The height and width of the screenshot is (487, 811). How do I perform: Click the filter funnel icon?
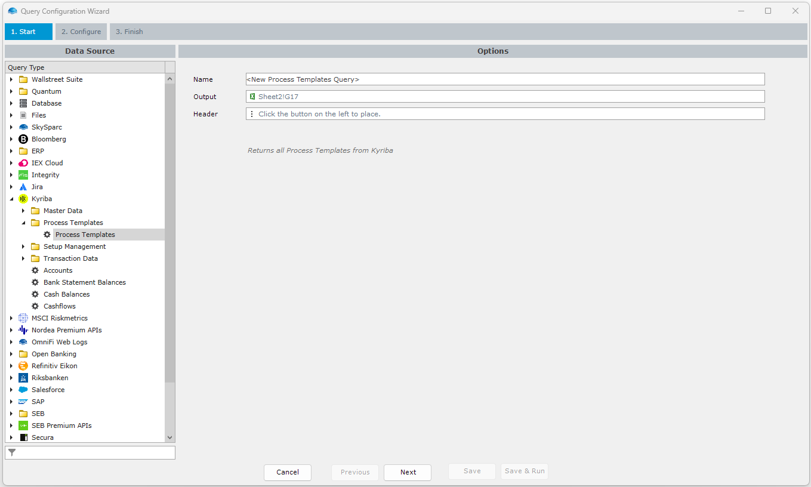click(x=12, y=453)
